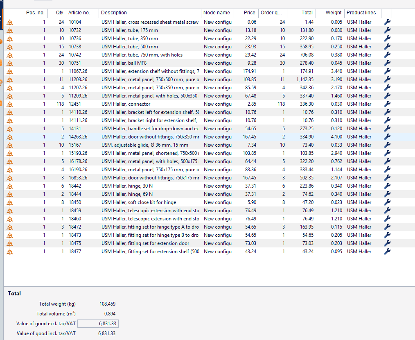Sort by the Product lines column header
Image resolution: width=415 pixels, height=340 pixels.
363,13
